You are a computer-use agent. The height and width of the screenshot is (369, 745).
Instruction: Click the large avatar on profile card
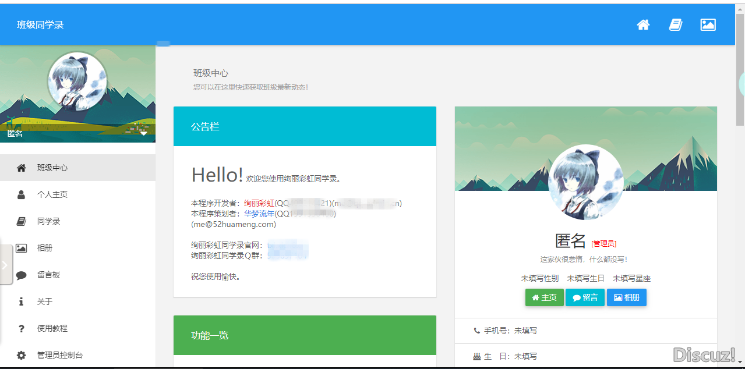(x=585, y=182)
